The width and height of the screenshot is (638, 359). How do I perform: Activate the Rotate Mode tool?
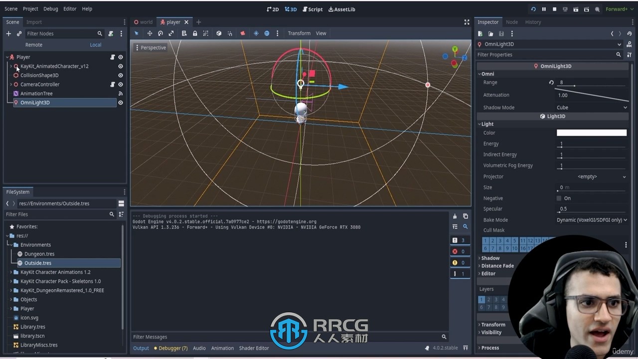[x=160, y=33]
